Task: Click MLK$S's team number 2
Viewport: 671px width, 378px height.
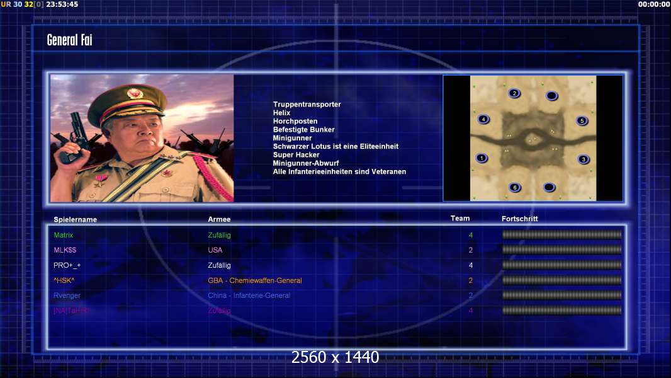Action: 471,250
